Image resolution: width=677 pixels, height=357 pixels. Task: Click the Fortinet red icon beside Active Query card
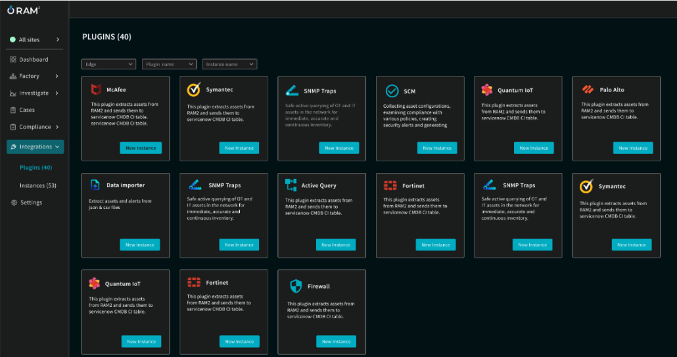click(x=390, y=185)
